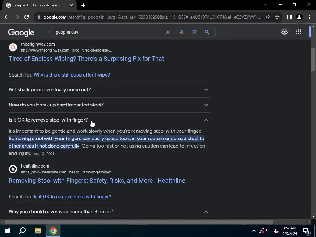Open the network tray icon
Screen dimensions: 316x237
269,231
